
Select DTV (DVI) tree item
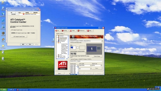tap(62, 41)
